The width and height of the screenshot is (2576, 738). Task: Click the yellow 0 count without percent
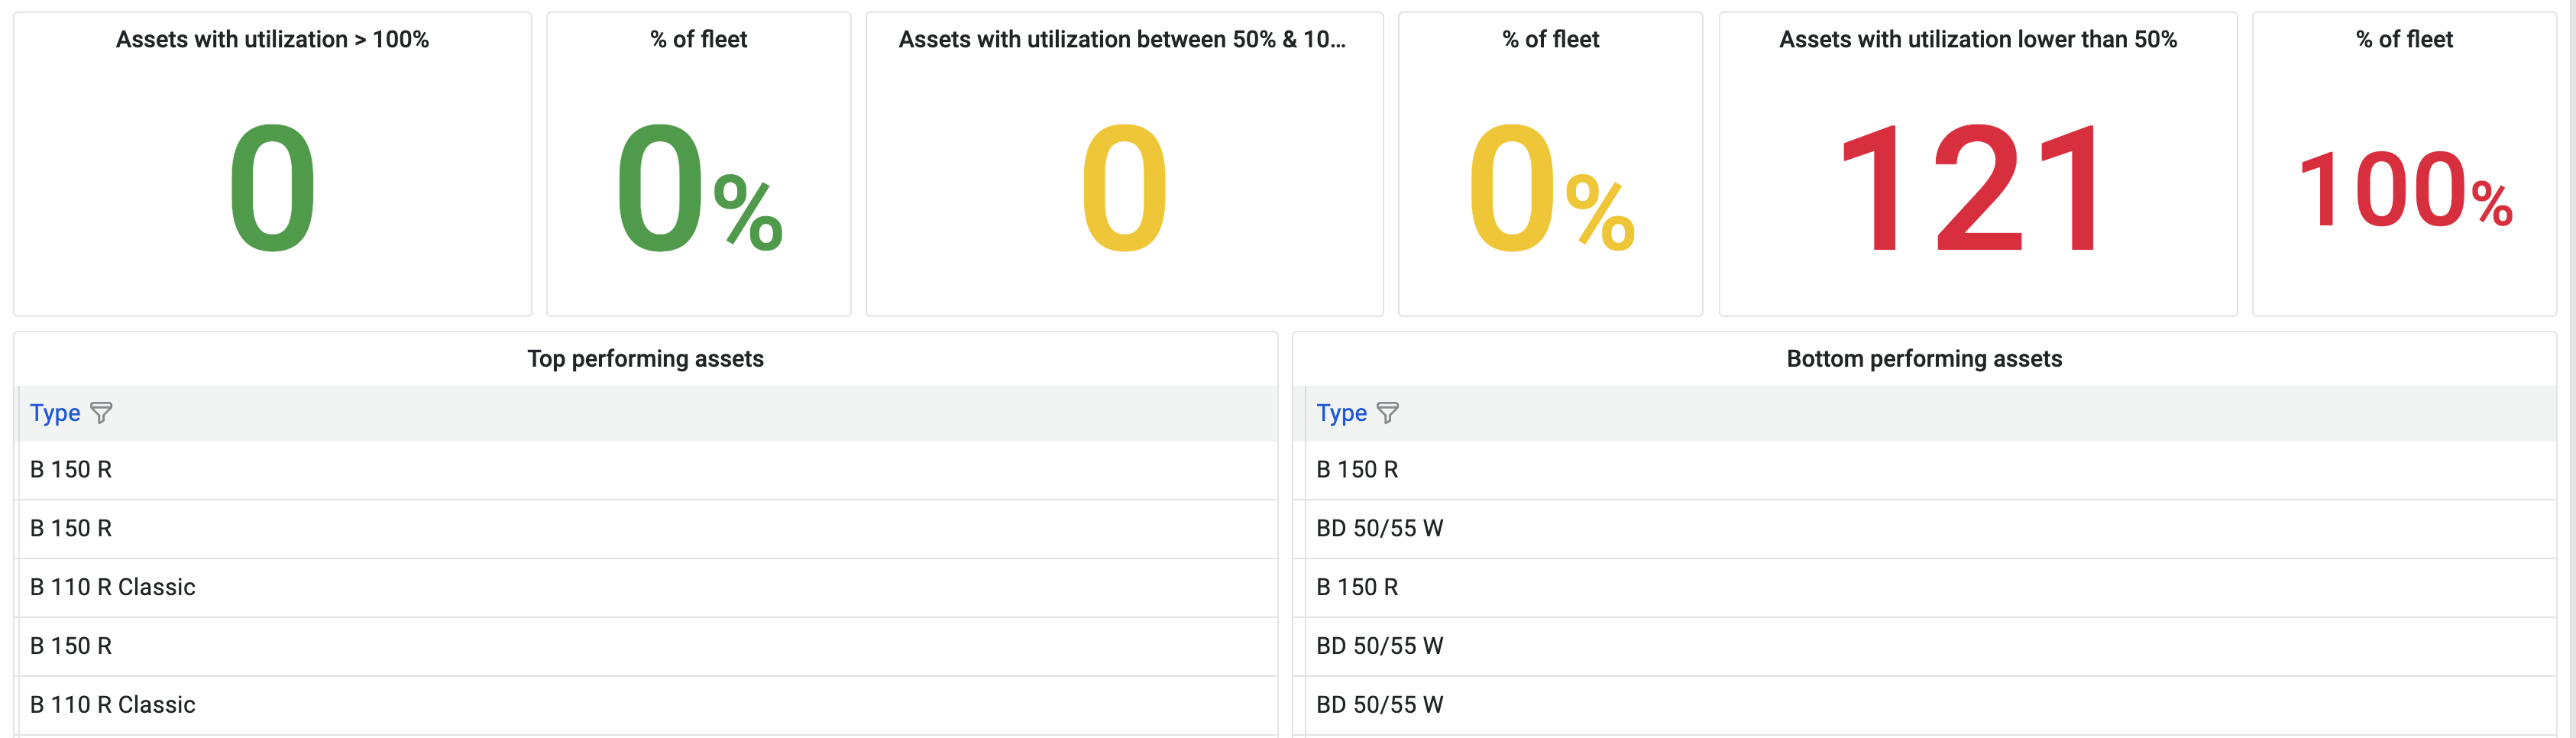coord(1124,190)
